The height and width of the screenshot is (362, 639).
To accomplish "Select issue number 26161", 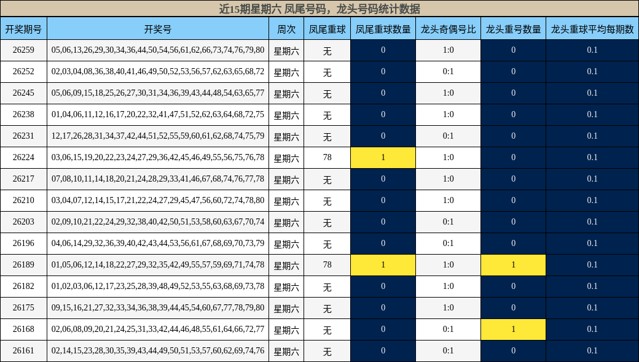I will [x=23, y=350].
